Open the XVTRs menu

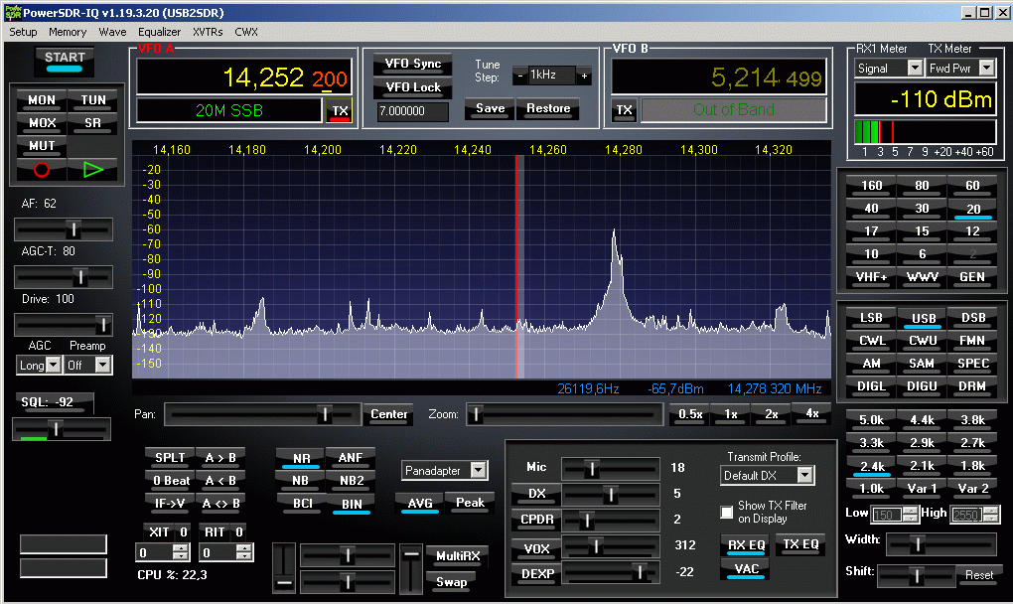[208, 32]
